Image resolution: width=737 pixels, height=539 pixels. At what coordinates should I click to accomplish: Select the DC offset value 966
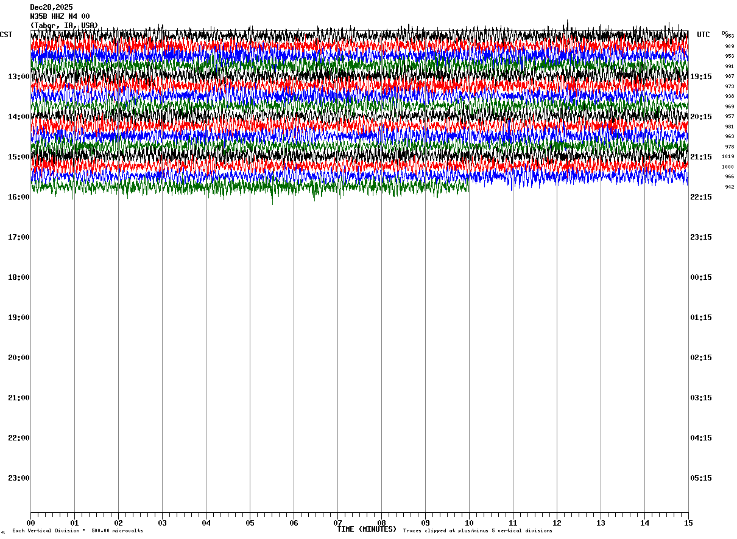tap(729, 176)
